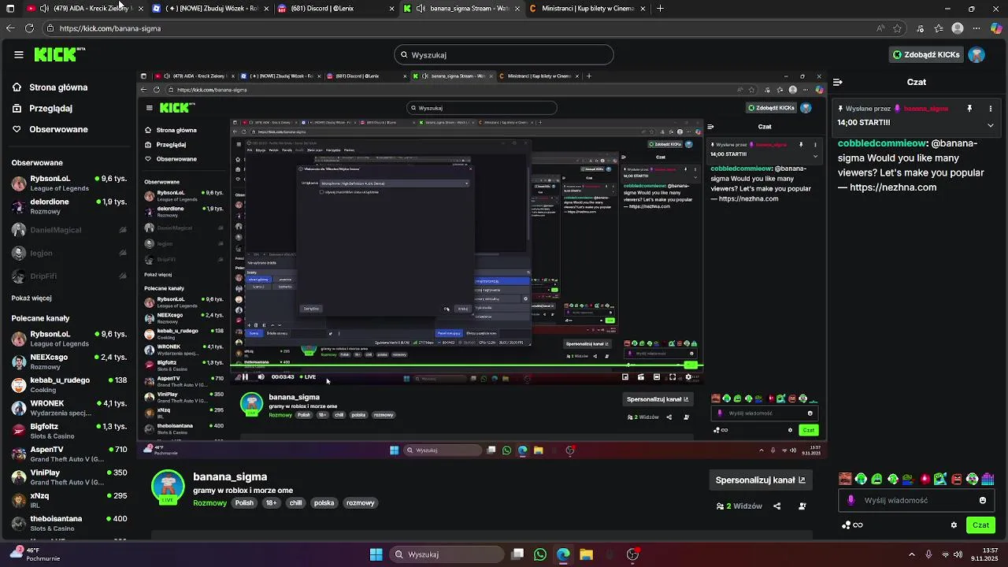The height and width of the screenshot is (567, 1008).
Task: Click Pokaż więcej under Obserwowane list
Action: click(31, 298)
